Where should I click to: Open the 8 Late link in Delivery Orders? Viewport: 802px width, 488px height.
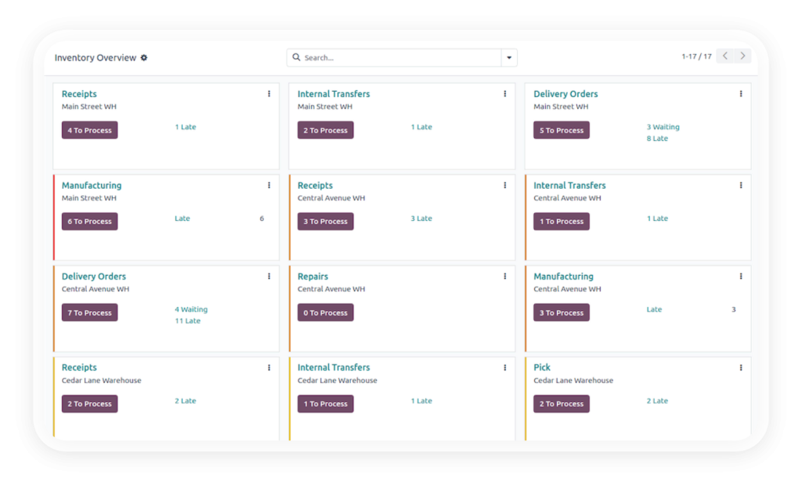pyautogui.click(x=656, y=139)
